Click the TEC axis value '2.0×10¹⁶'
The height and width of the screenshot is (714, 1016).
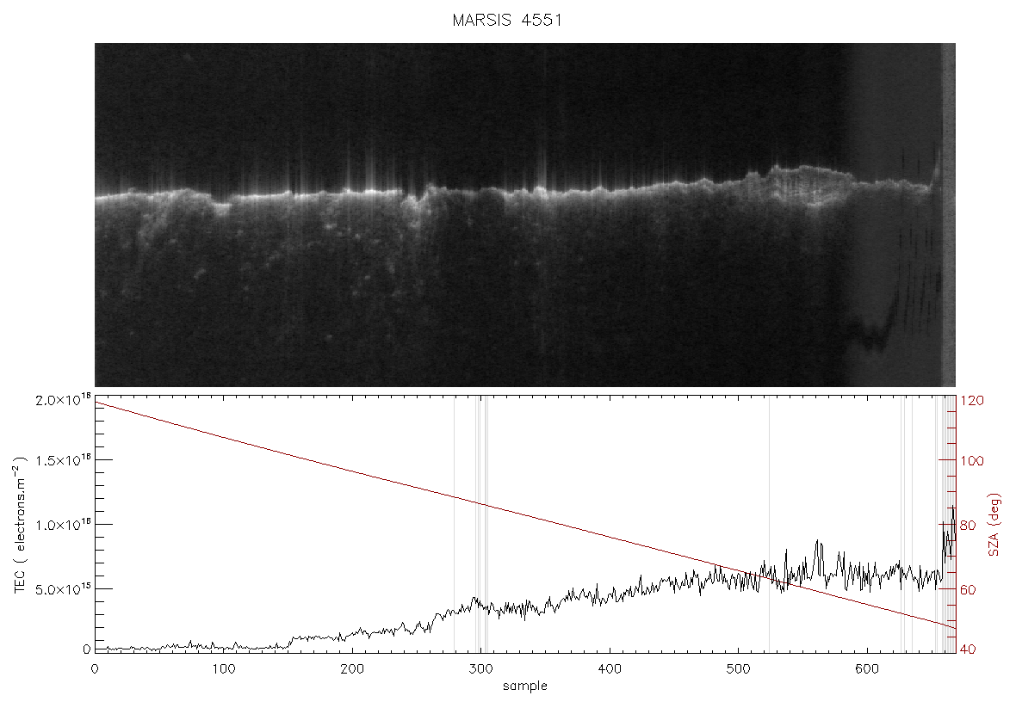click(64, 400)
